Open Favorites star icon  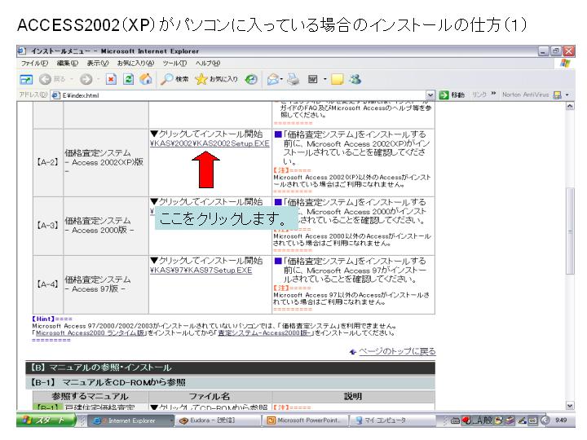(201, 79)
